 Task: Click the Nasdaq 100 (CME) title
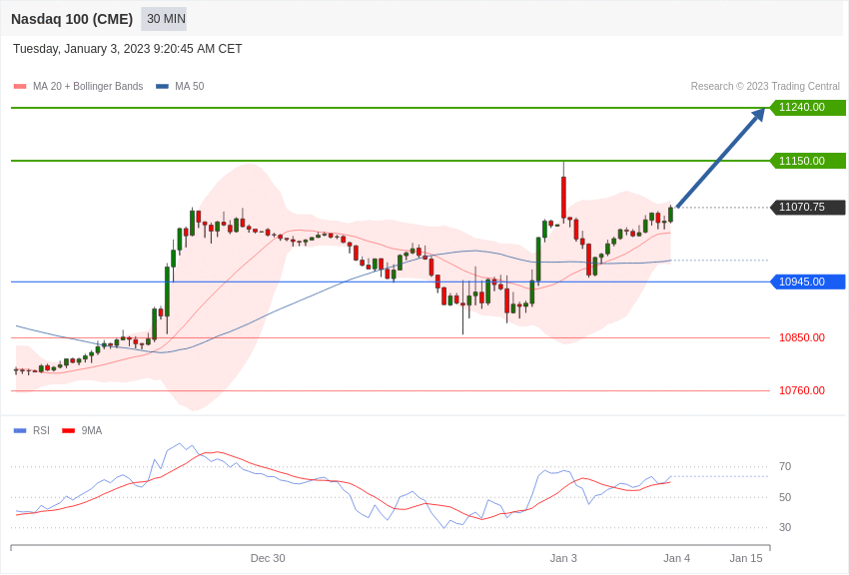[72, 19]
